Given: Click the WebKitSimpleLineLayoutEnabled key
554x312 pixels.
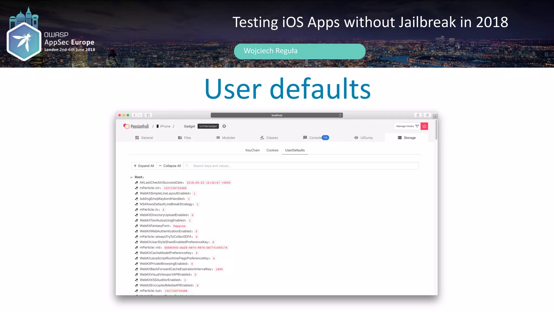Looking at the screenshot, I should pyautogui.click(x=165, y=193).
